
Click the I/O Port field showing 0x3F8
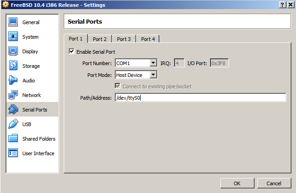pos(219,63)
